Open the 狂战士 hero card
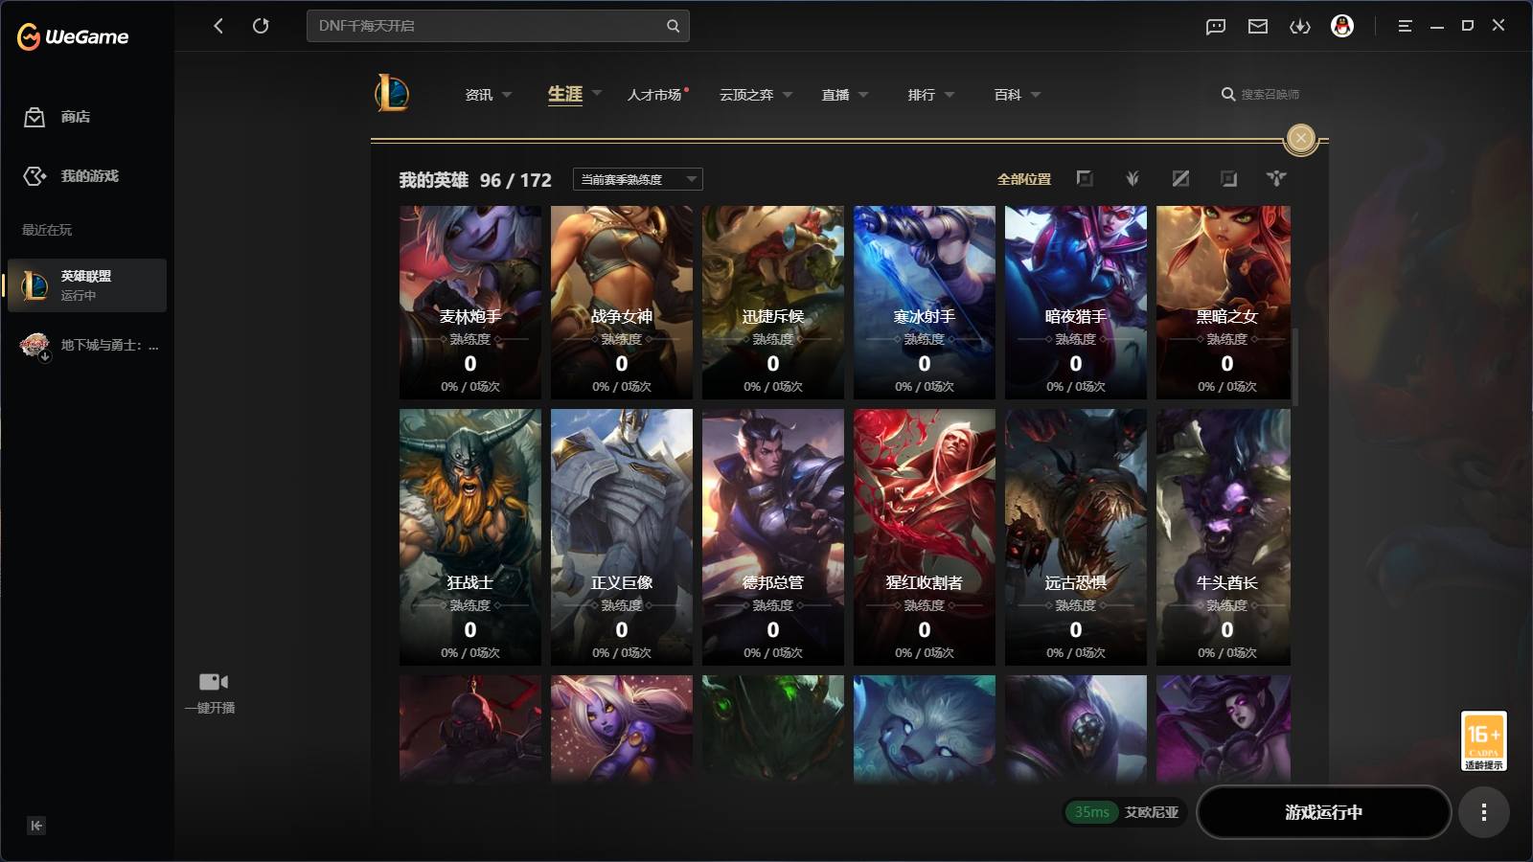1533x862 pixels. [470, 537]
